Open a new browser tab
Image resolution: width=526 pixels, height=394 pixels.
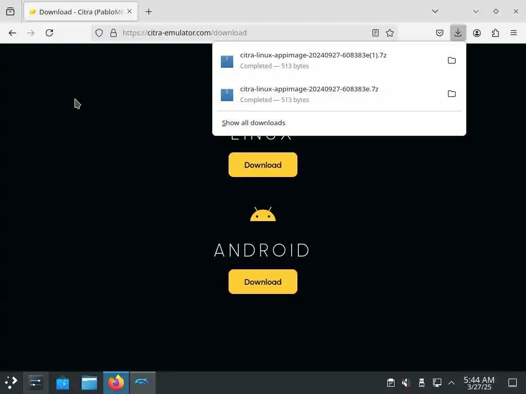point(148,12)
